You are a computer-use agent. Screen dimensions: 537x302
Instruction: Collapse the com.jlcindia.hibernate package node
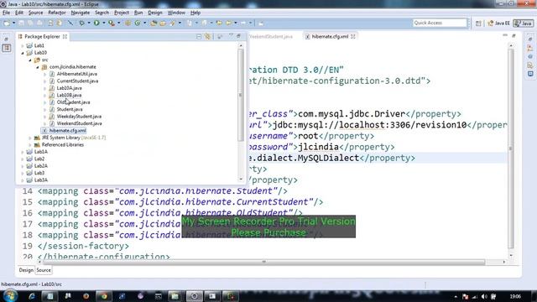[x=38, y=67]
